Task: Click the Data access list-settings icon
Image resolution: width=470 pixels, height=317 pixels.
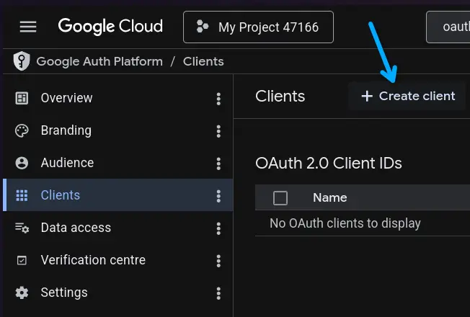Action: tap(22, 228)
